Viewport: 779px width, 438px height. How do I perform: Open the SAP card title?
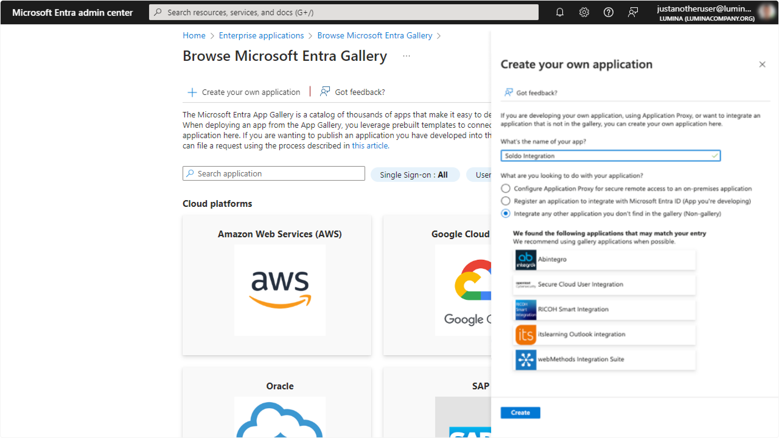point(480,386)
